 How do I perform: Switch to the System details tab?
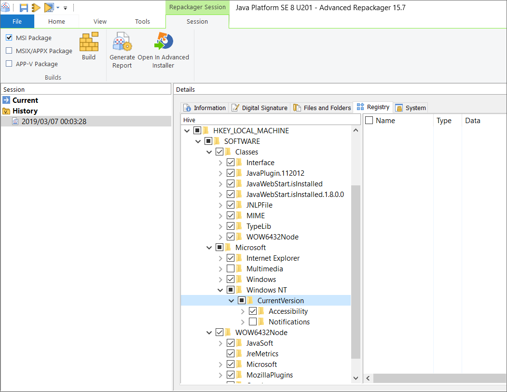411,108
